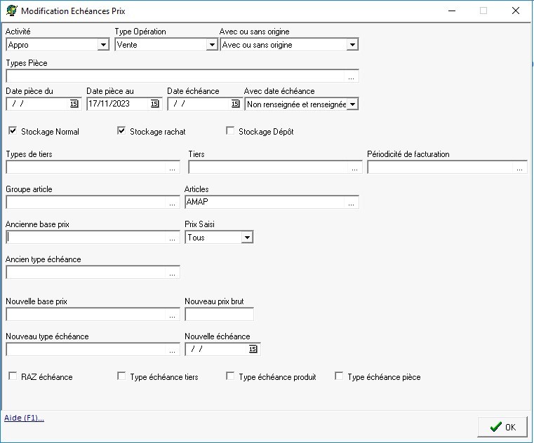Open the Aide (F1) link

(25, 418)
